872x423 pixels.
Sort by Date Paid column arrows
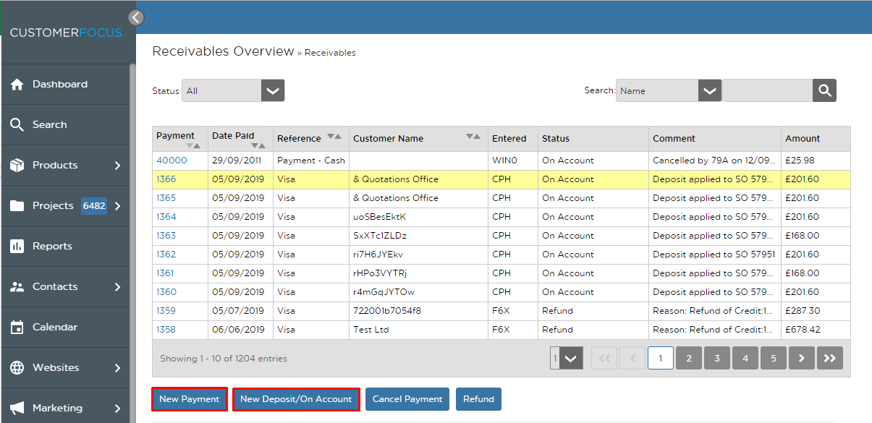[258, 145]
